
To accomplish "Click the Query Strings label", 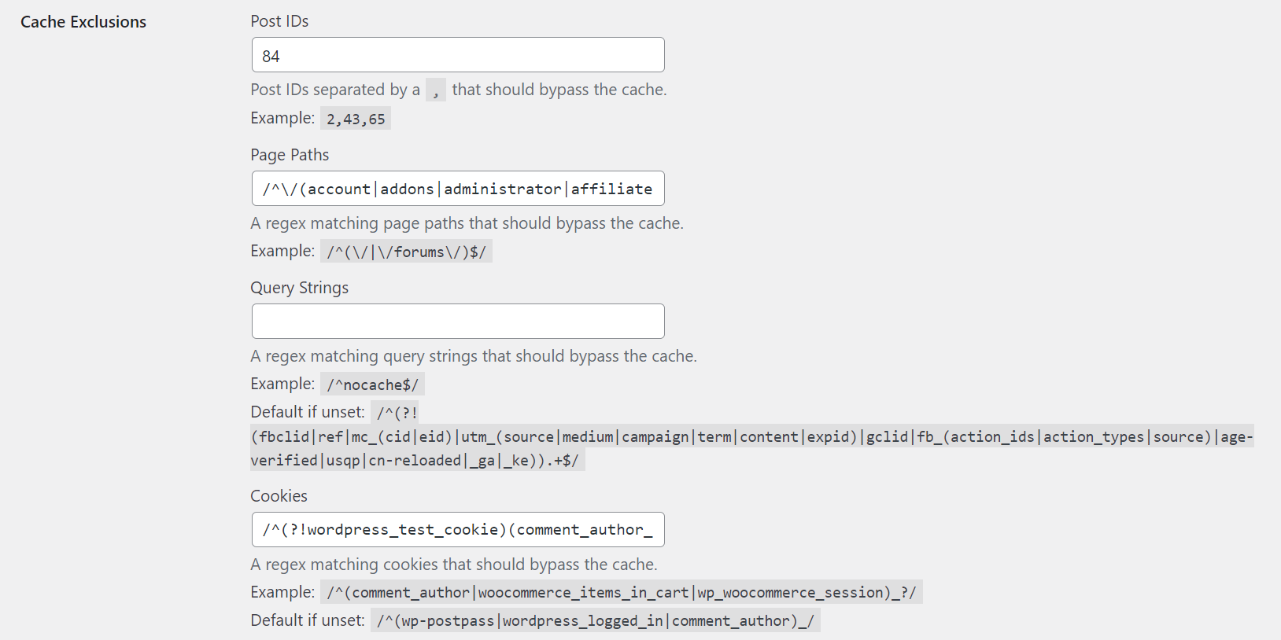I will [299, 288].
